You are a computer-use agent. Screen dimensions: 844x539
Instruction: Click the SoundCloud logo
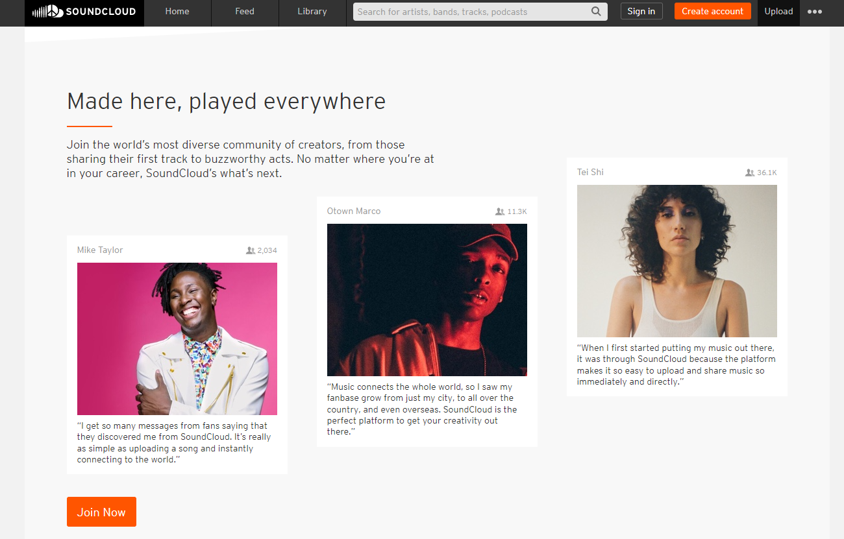[84, 12]
